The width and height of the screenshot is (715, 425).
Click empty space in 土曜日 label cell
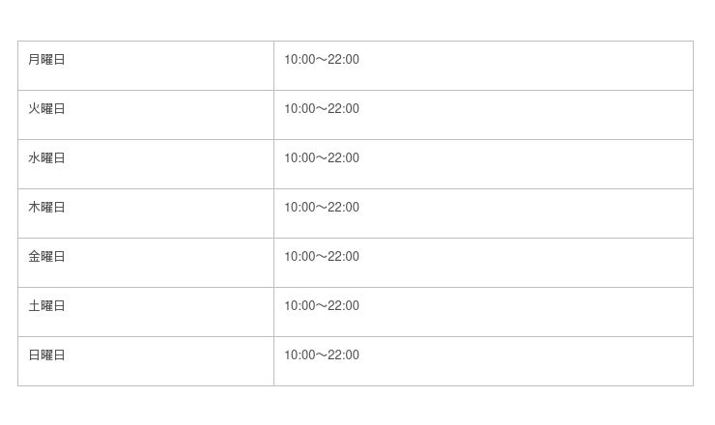point(169,312)
